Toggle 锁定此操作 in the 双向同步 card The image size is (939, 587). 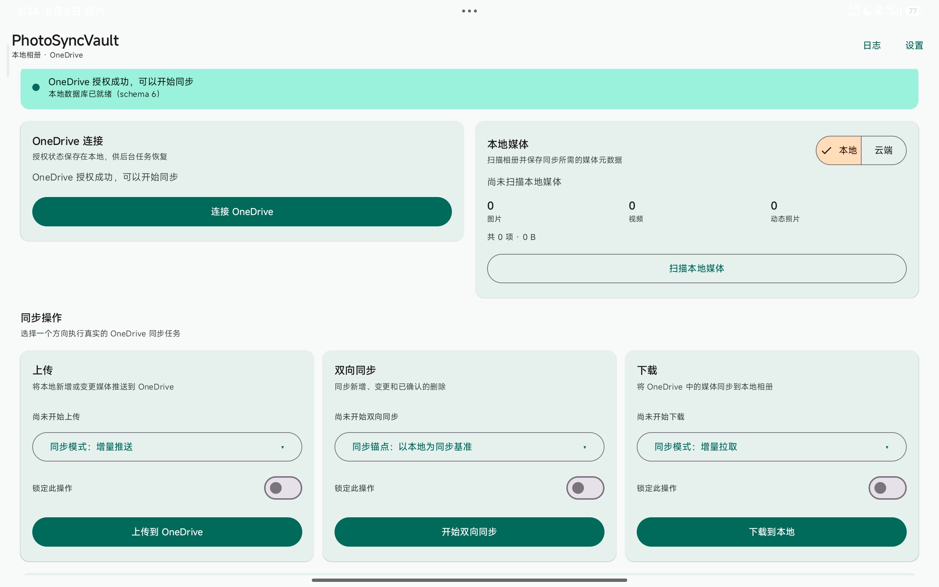coord(585,488)
